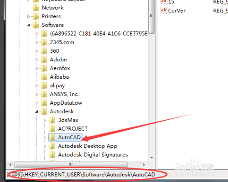This screenshot has height=182, width=228.
Task: Expand the Adobe key arrow
Action: coord(36,60)
